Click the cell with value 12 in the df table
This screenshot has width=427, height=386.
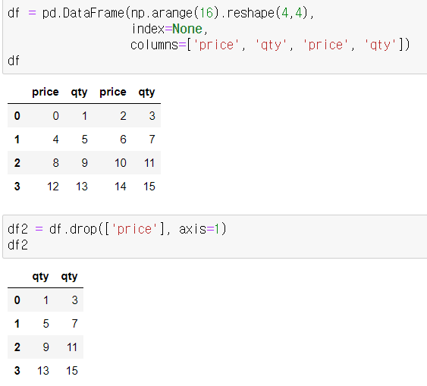coord(53,187)
